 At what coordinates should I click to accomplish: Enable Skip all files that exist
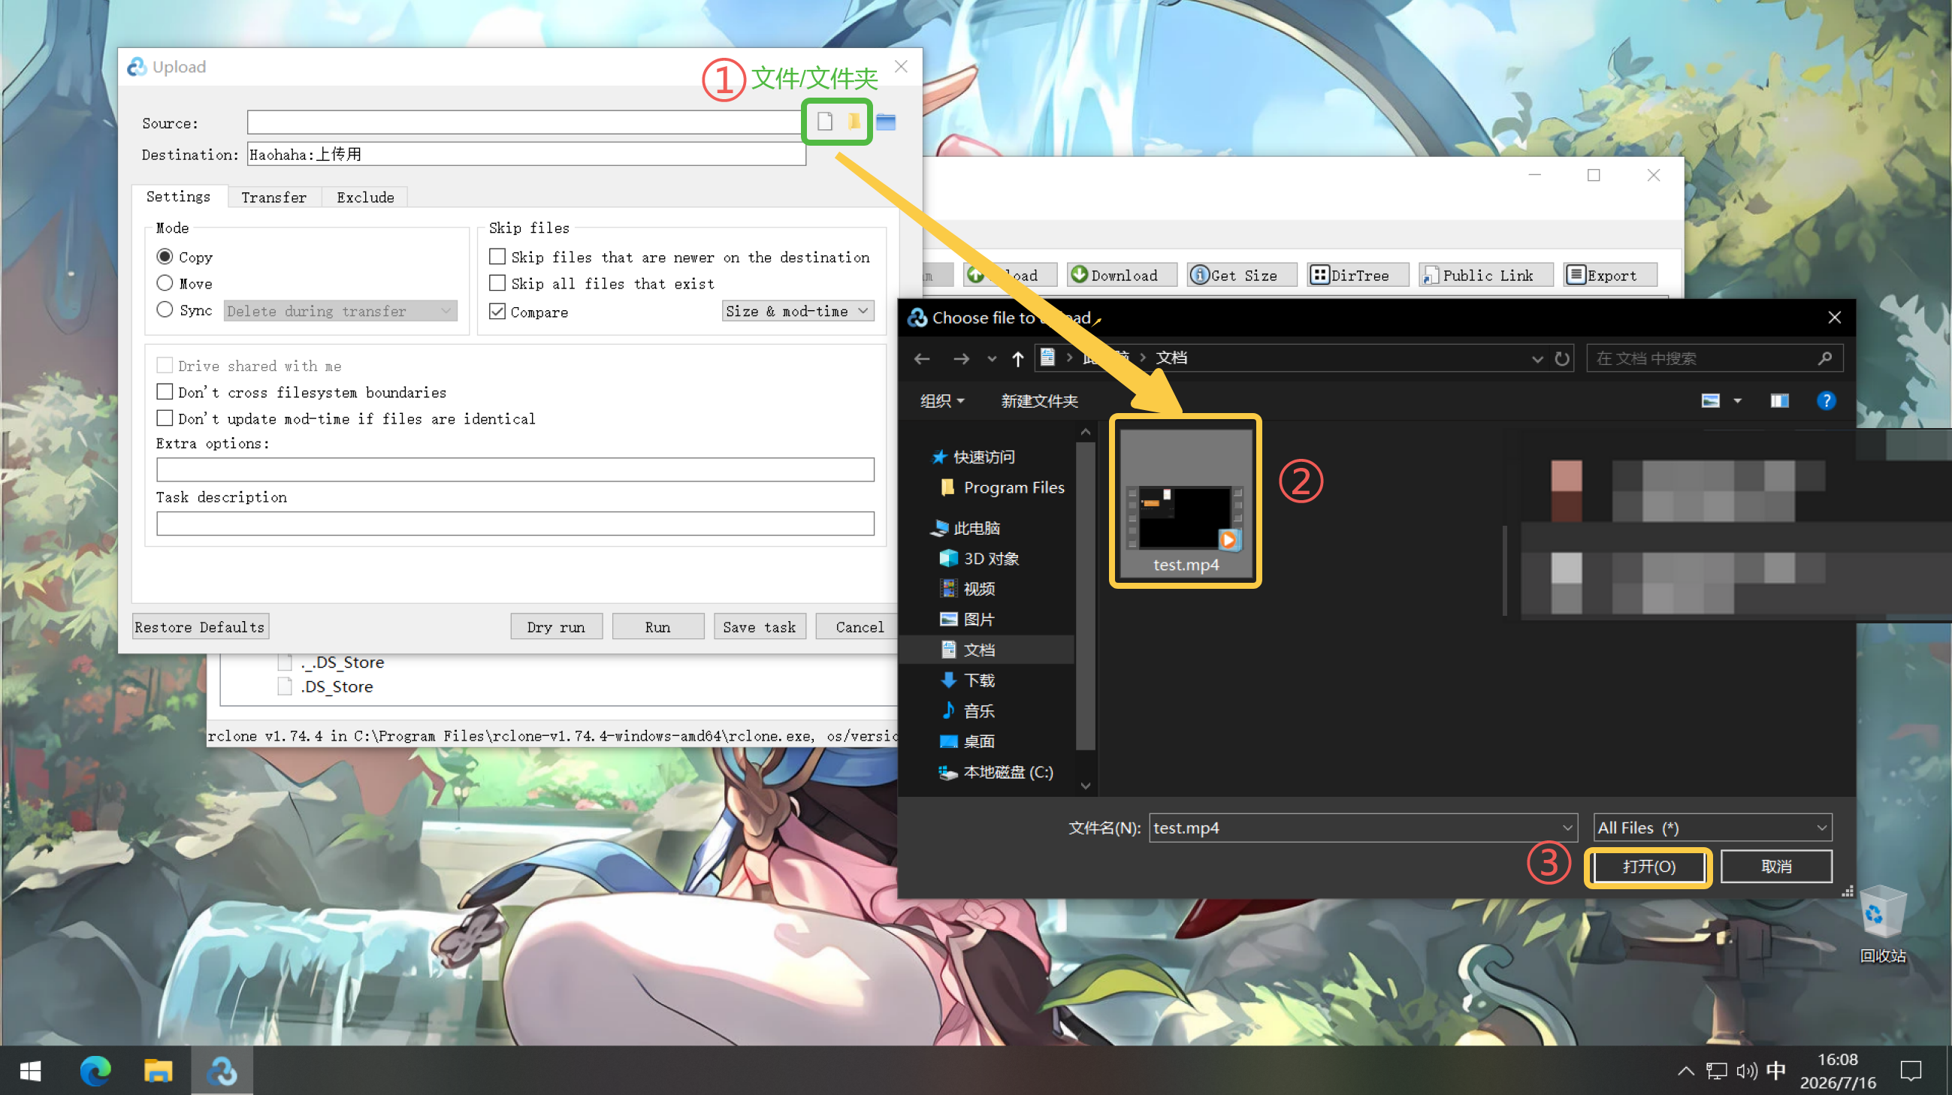coord(497,282)
